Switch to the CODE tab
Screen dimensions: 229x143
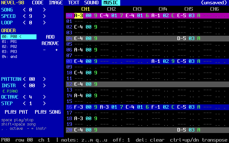pyautogui.click(x=38, y=3)
